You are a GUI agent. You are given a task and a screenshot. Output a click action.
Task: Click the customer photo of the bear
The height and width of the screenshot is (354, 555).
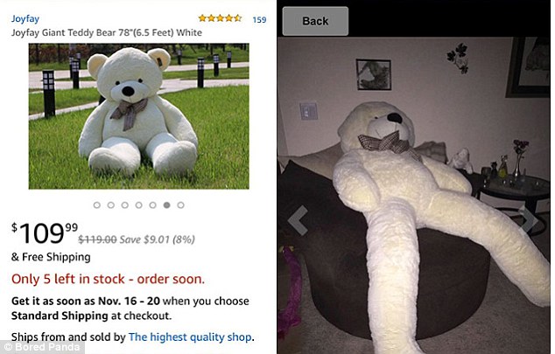tap(414, 196)
